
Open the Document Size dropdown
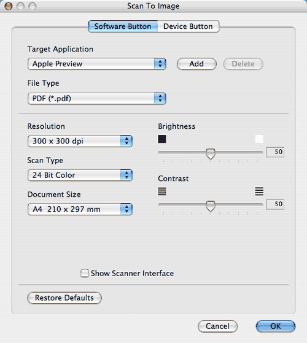[80, 209]
